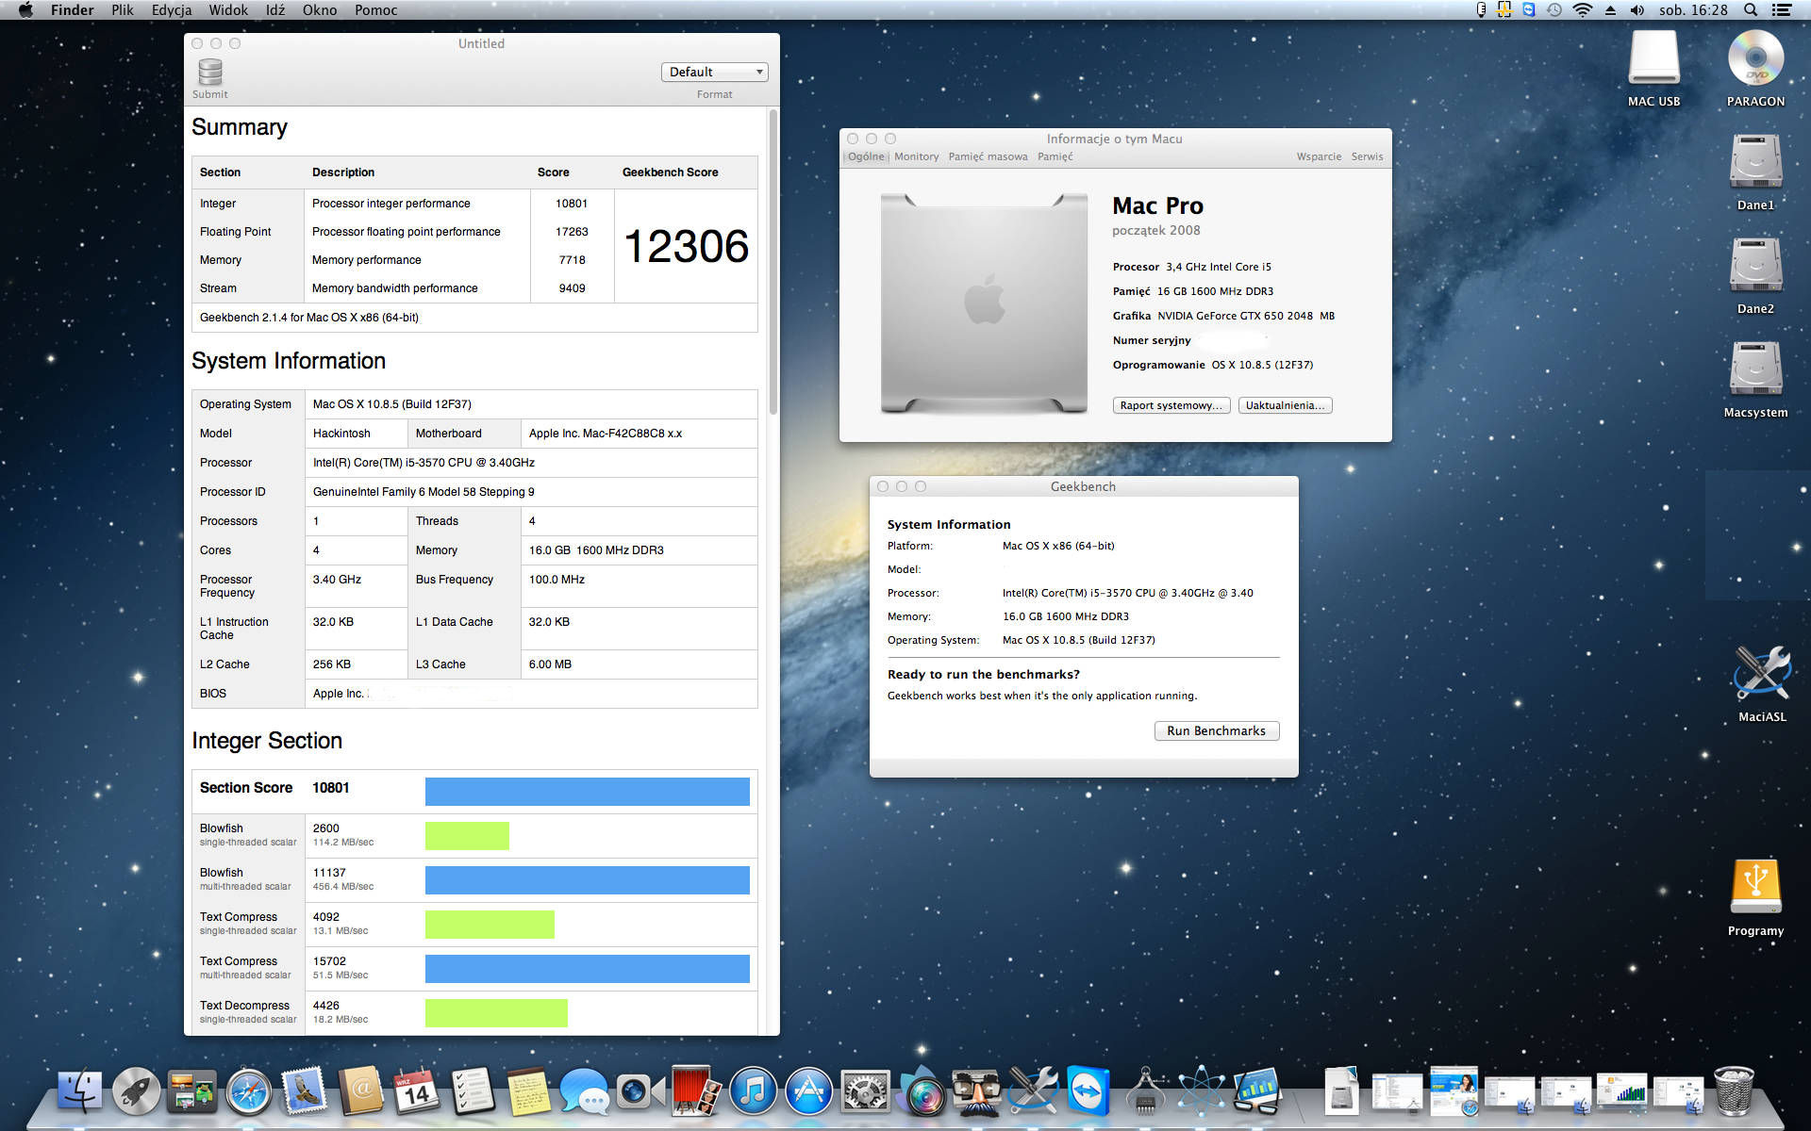The width and height of the screenshot is (1811, 1131).
Task: Open Notification Center from menu bar
Action: [1781, 10]
